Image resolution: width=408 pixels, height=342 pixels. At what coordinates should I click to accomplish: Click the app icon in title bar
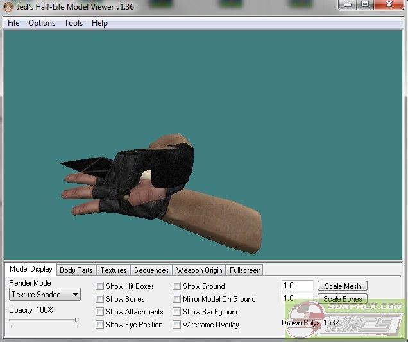(x=8, y=6)
